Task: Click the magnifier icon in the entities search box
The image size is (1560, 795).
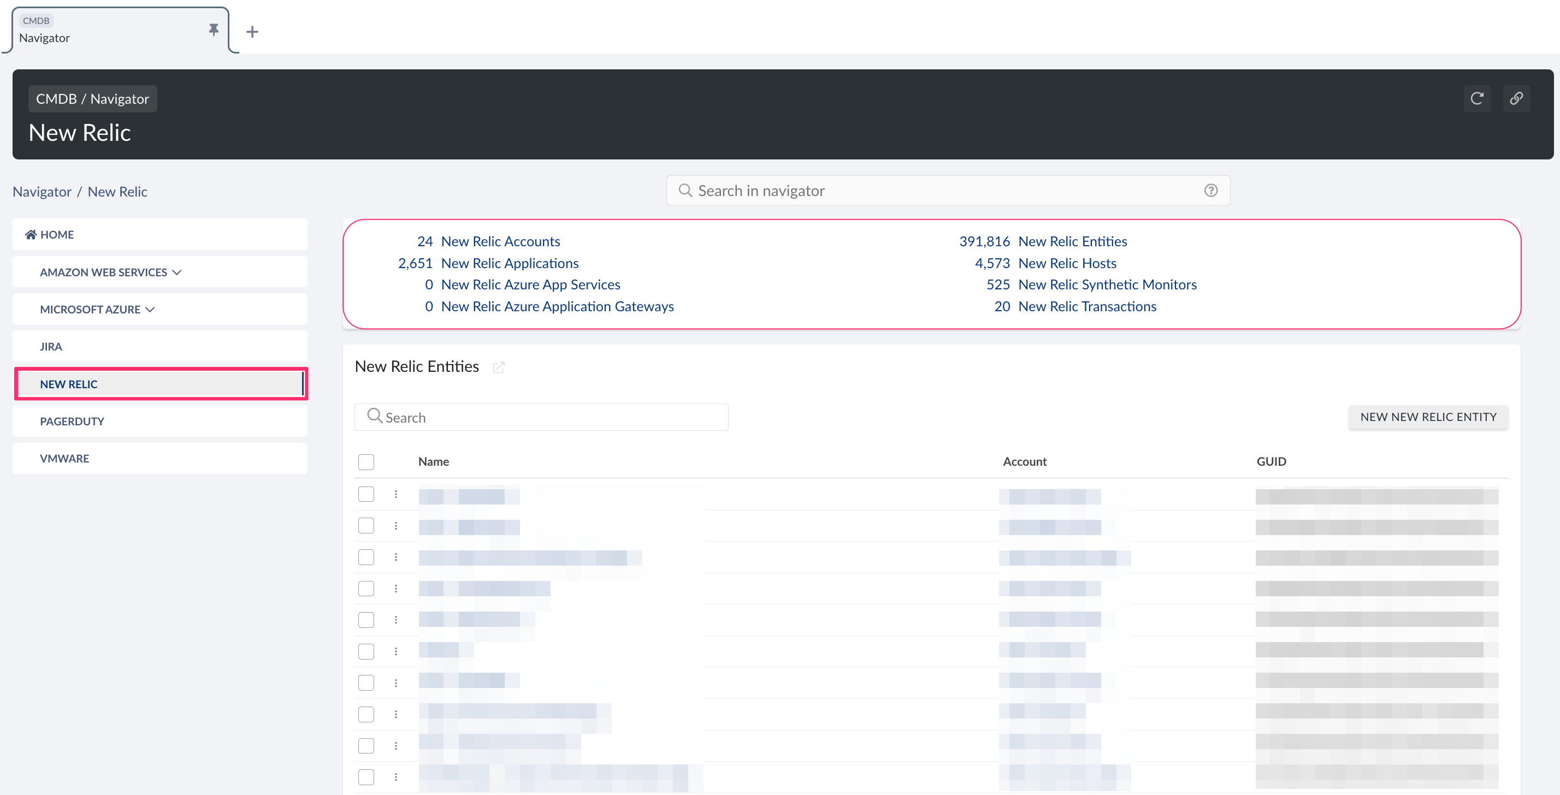Action: coord(374,417)
